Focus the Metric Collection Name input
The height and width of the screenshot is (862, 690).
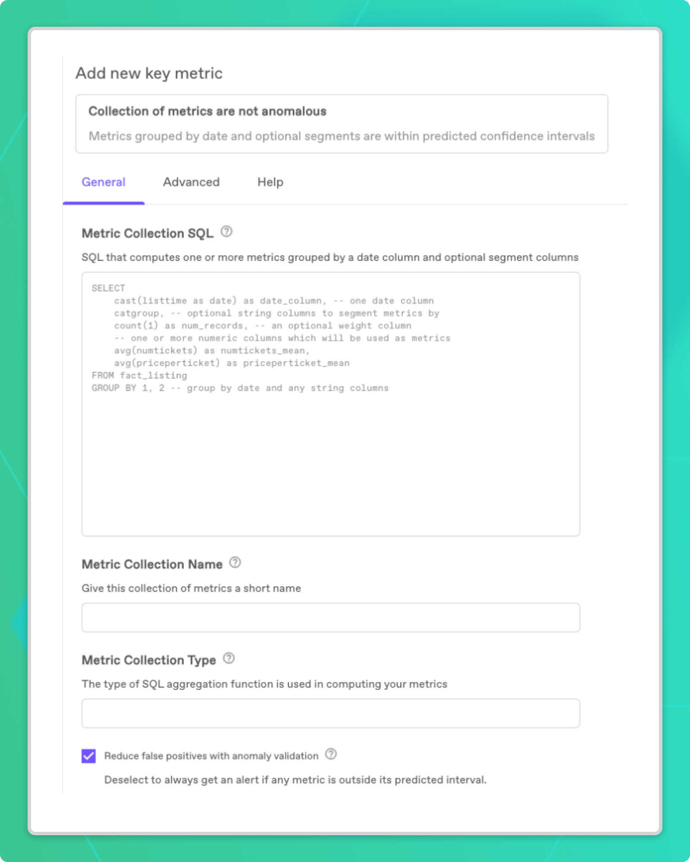click(330, 617)
